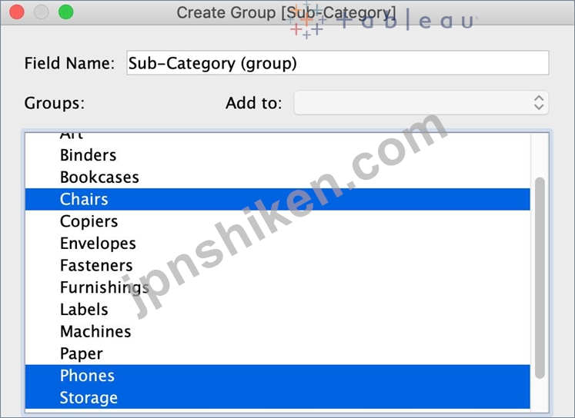Select Copiers sub-category
The width and height of the screenshot is (575, 418).
pos(278,221)
